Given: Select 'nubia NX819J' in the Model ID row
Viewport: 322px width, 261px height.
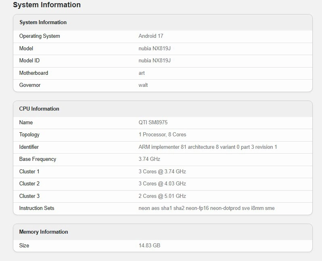Looking at the screenshot, I should [x=155, y=61].
